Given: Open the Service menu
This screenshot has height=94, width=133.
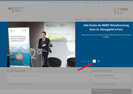Looking at the screenshot, I should point(128,19).
